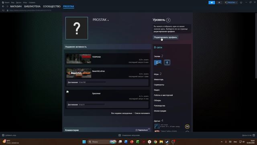257x145 pixels.
Task: Open the Вид menu
Action: [x=12, y=2]
